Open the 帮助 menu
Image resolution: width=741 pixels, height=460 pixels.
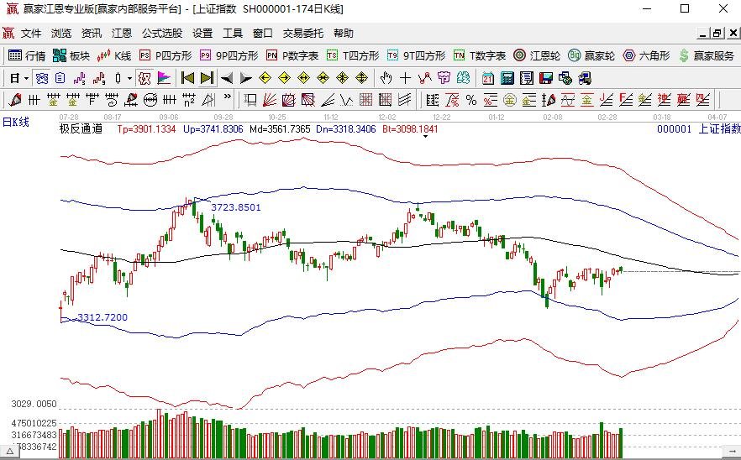click(344, 33)
